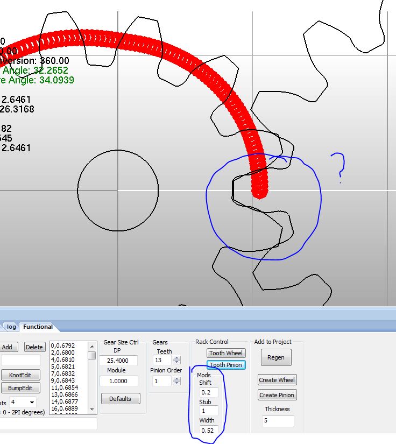Viewport: 396px width, 444px height.
Task: Click the Module value field
Action: [x=118, y=381]
